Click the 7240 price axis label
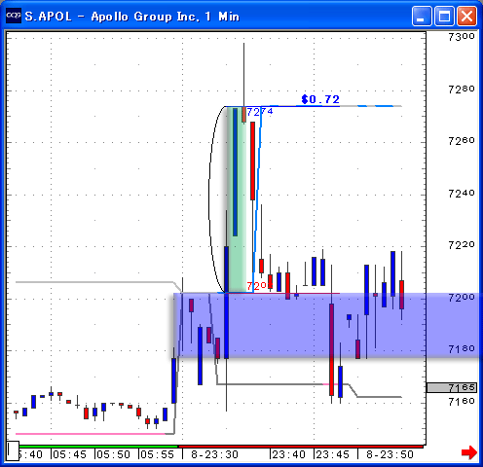Viewport: 483px width, 467px height. tap(462, 194)
